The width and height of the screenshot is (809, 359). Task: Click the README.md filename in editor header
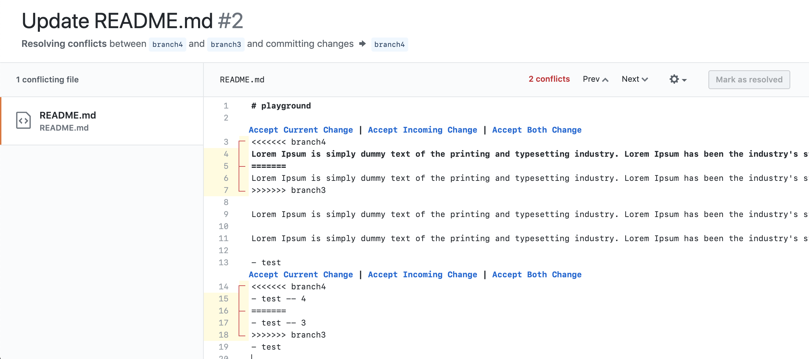pyautogui.click(x=242, y=80)
